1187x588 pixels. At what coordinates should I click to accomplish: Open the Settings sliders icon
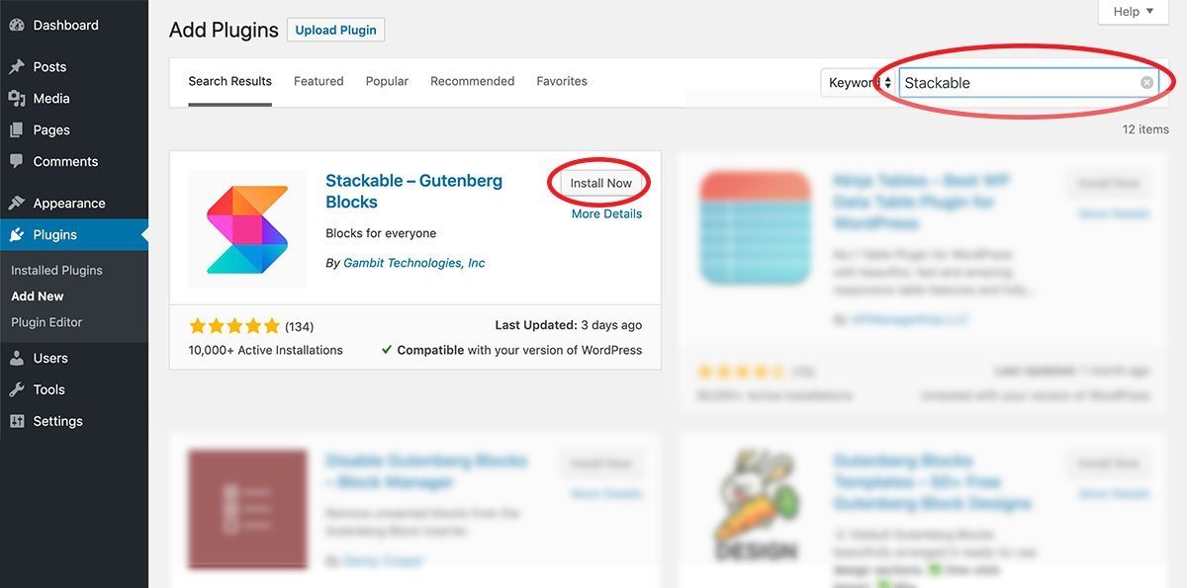(17, 422)
